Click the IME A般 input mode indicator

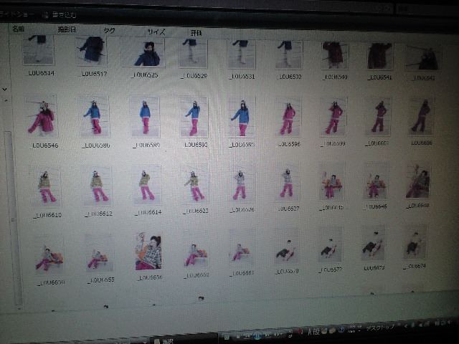313,331
